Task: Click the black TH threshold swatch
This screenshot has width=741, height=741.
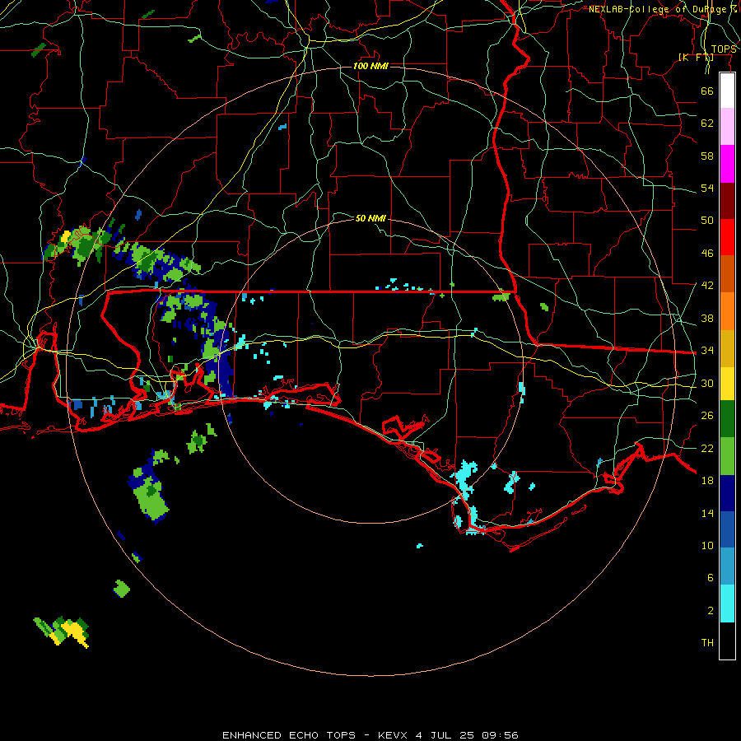Action: 727,641
